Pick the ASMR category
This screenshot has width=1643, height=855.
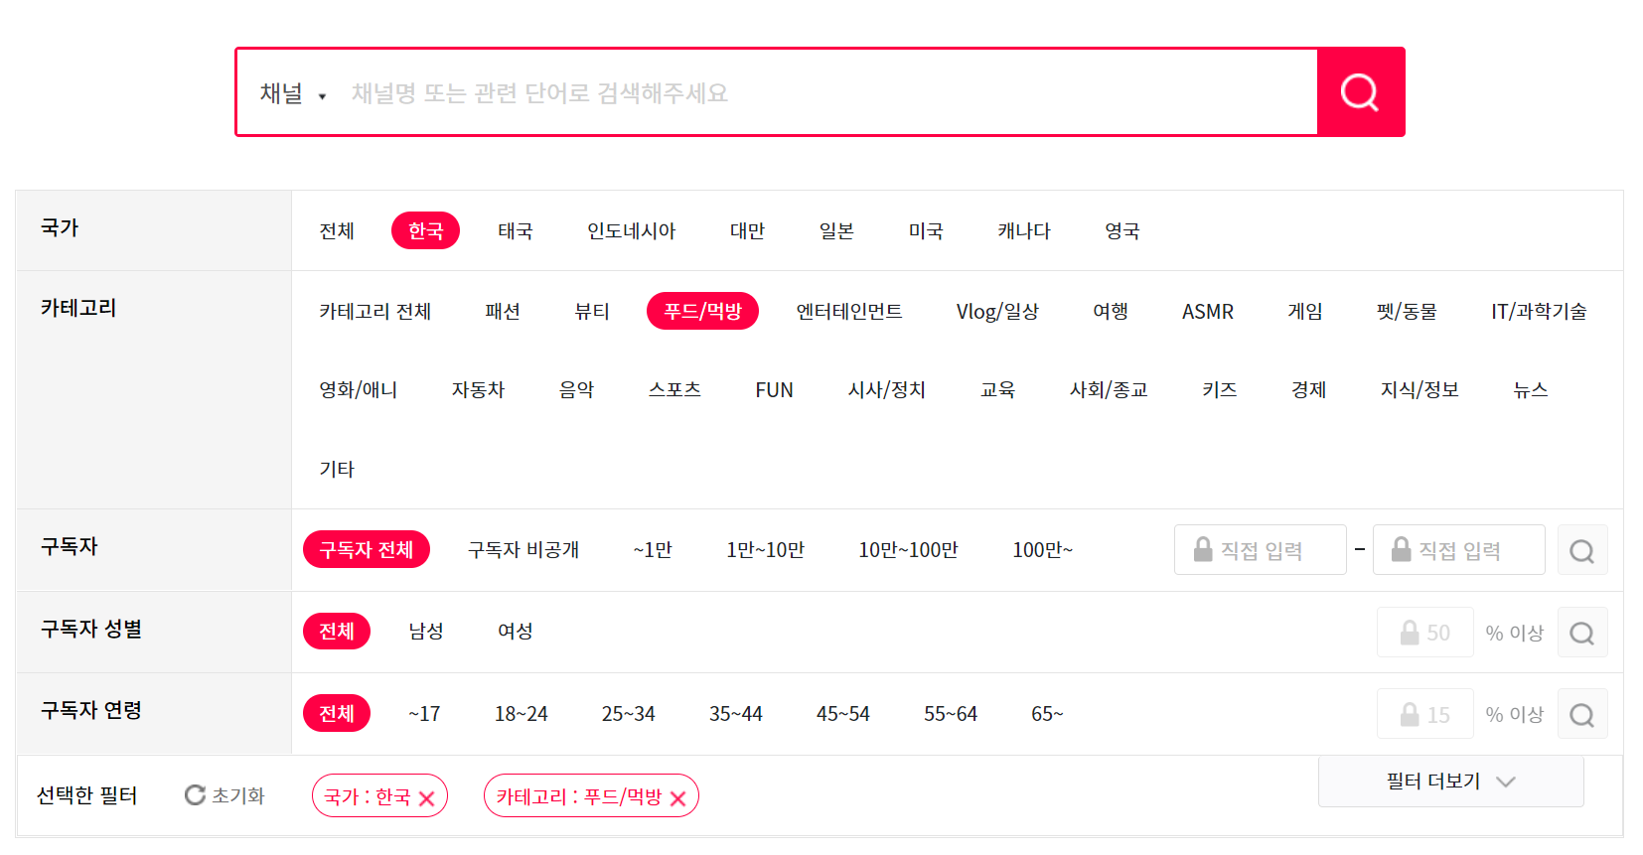tap(1208, 311)
